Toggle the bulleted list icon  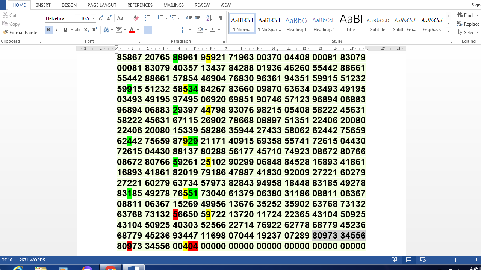[x=147, y=18]
